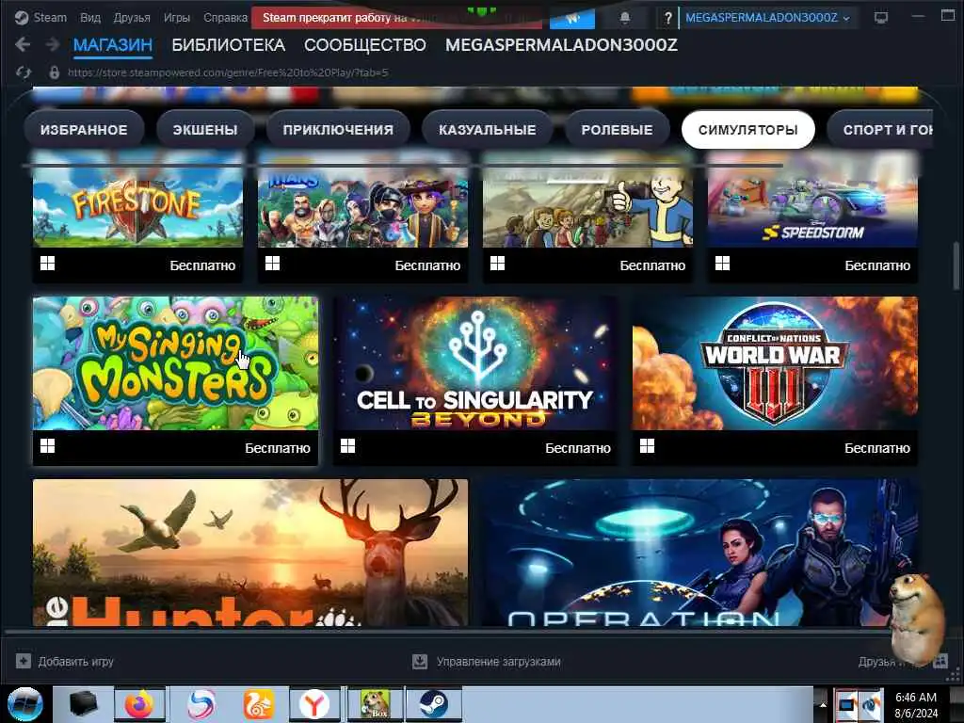Click Бесплатно price under World War III
Image resolution: width=964 pixels, height=723 pixels.
876,448
